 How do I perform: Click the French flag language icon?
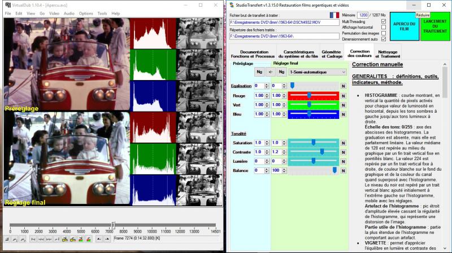(x=334, y=15)
